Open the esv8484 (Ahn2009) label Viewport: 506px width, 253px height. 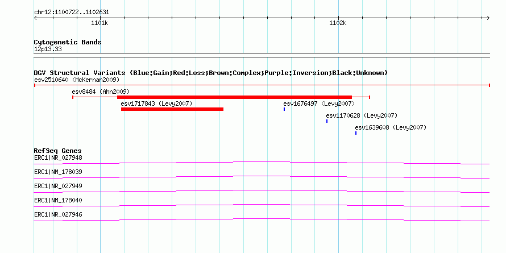[101, 92]
